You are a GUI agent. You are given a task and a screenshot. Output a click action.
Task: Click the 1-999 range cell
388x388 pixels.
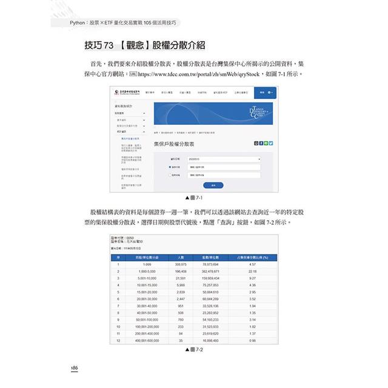[147, 264]
